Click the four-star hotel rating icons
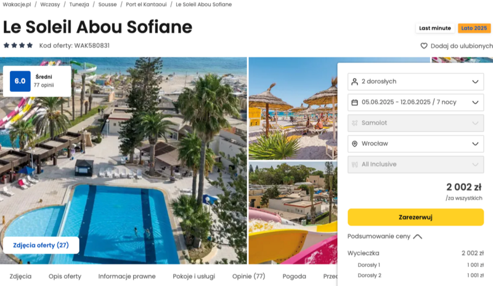Viewport: 493px width, 286px height. (x=18, y=46)
